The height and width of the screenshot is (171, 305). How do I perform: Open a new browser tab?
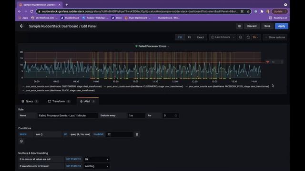(x=67, y=5)
